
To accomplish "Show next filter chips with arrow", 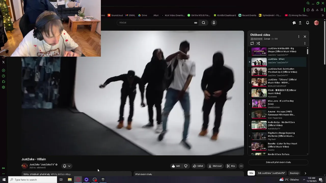I will point(305,173).
